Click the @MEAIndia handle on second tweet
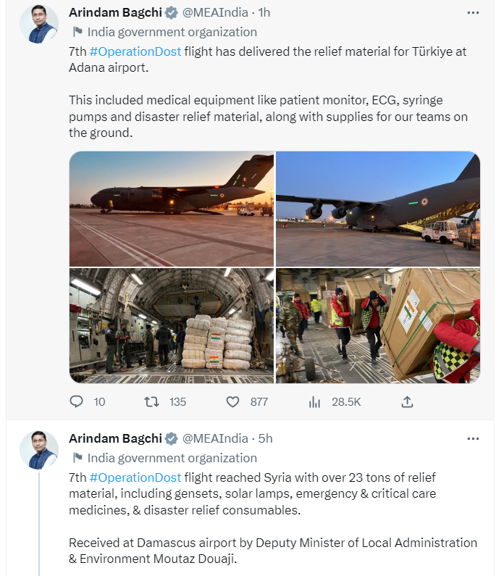 click(214, 439)
